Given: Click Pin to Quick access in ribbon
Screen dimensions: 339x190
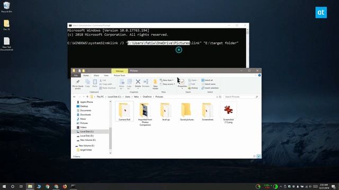Looking at the screenshot, I should pyautogui.click(x=78, y=84).
